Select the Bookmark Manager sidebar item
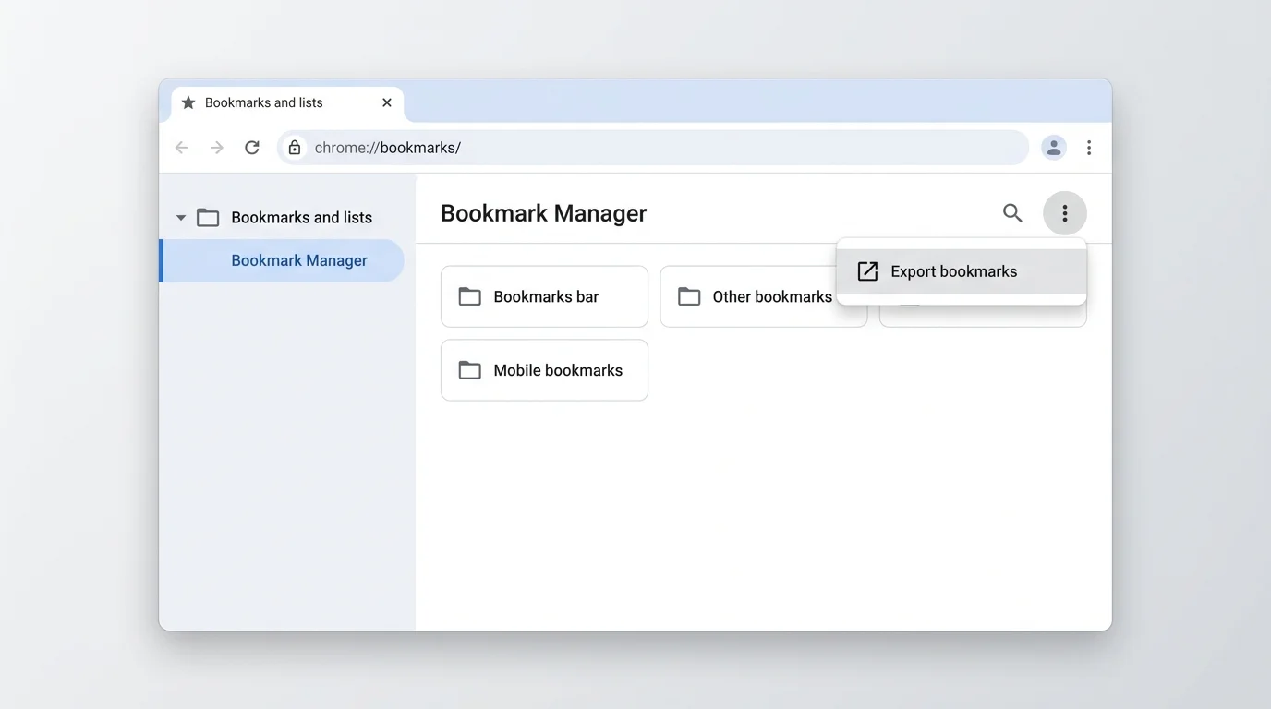 [283, 260]
